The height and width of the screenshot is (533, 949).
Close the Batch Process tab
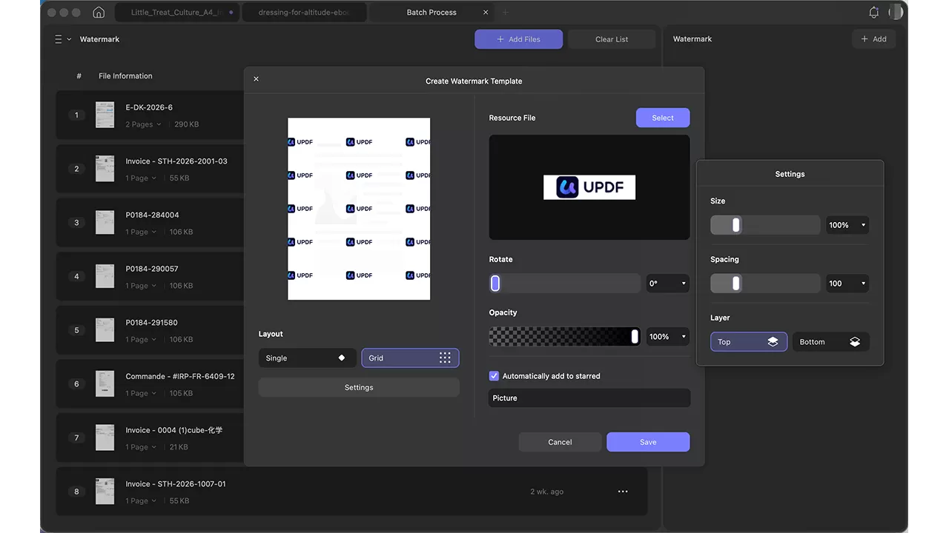pos(486,13)
